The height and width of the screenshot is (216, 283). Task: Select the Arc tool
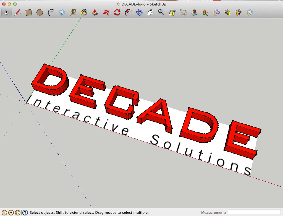[51, 12]
